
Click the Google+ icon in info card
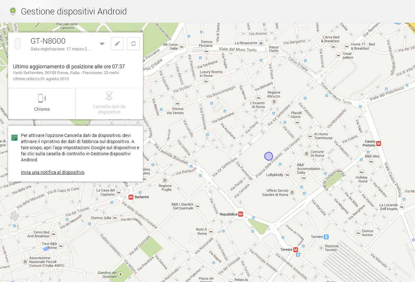pyautogui.click(x=14, y=138)
